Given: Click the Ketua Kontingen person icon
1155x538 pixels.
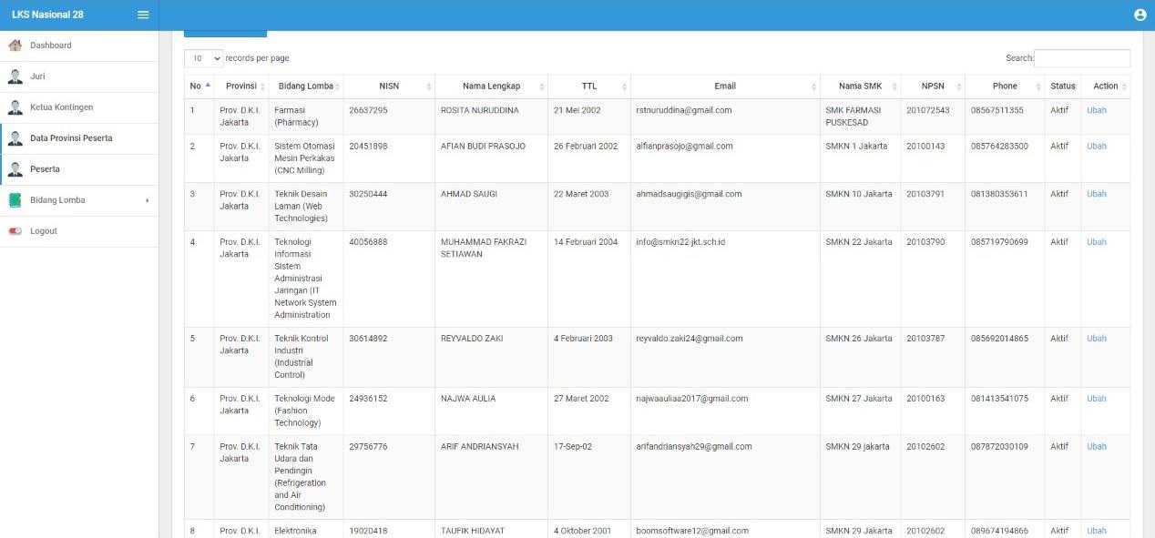Looking at the screenshot, I should tap(15, 107).
